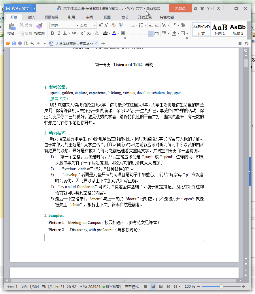
Task: Select the Format Painter (格式刷) brush
Action: pos(39,26)
